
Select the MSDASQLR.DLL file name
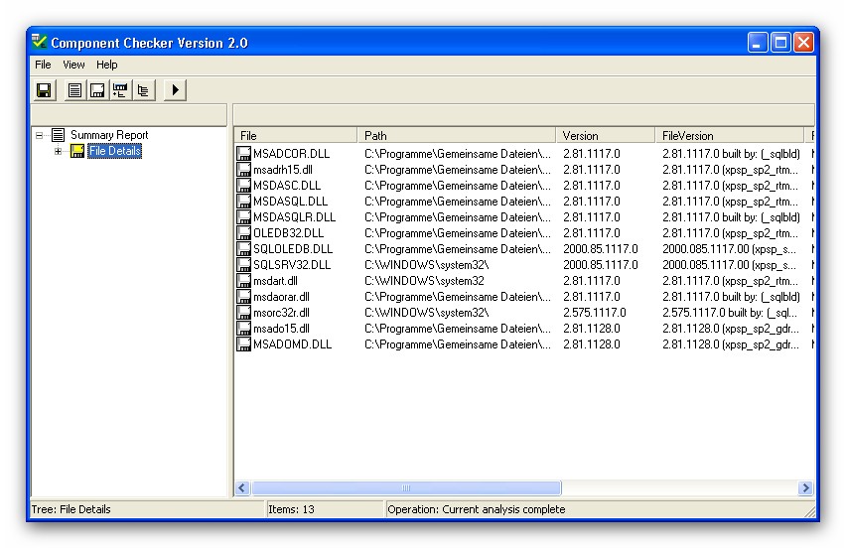(294, 216)
